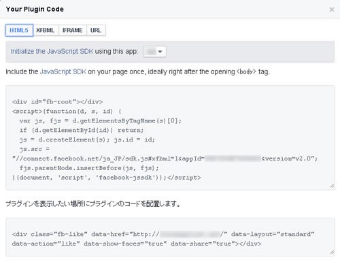Image resolution: width=340 pixels, height=266 pixels.
Task: Click the 'if (d.getElementById(id)) return;' line
Action: pyautogui.click(x=82, y=130)
